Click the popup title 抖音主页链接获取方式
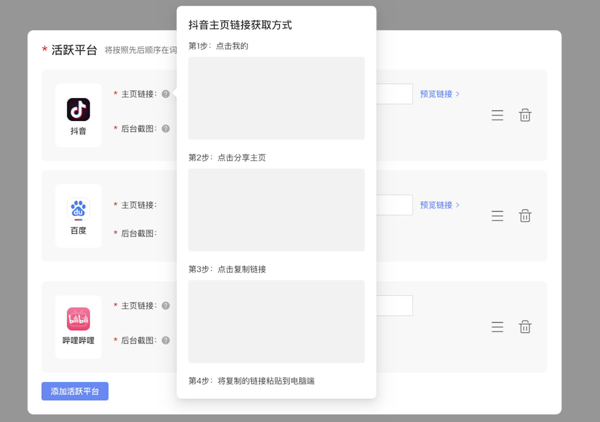The image size is (600, 422). pos(240,25)
